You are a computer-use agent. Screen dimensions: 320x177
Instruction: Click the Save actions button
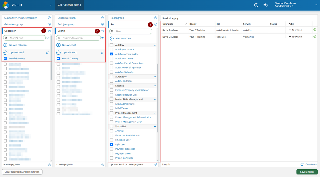pos(307,172)
